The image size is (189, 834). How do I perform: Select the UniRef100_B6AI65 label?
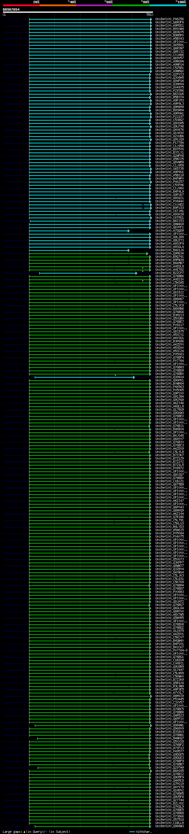(x=170, y=771)
